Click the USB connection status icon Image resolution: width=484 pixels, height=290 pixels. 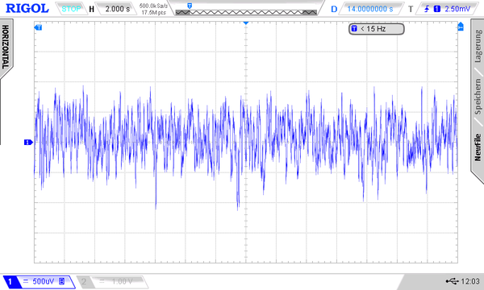(x=452, y=281)
